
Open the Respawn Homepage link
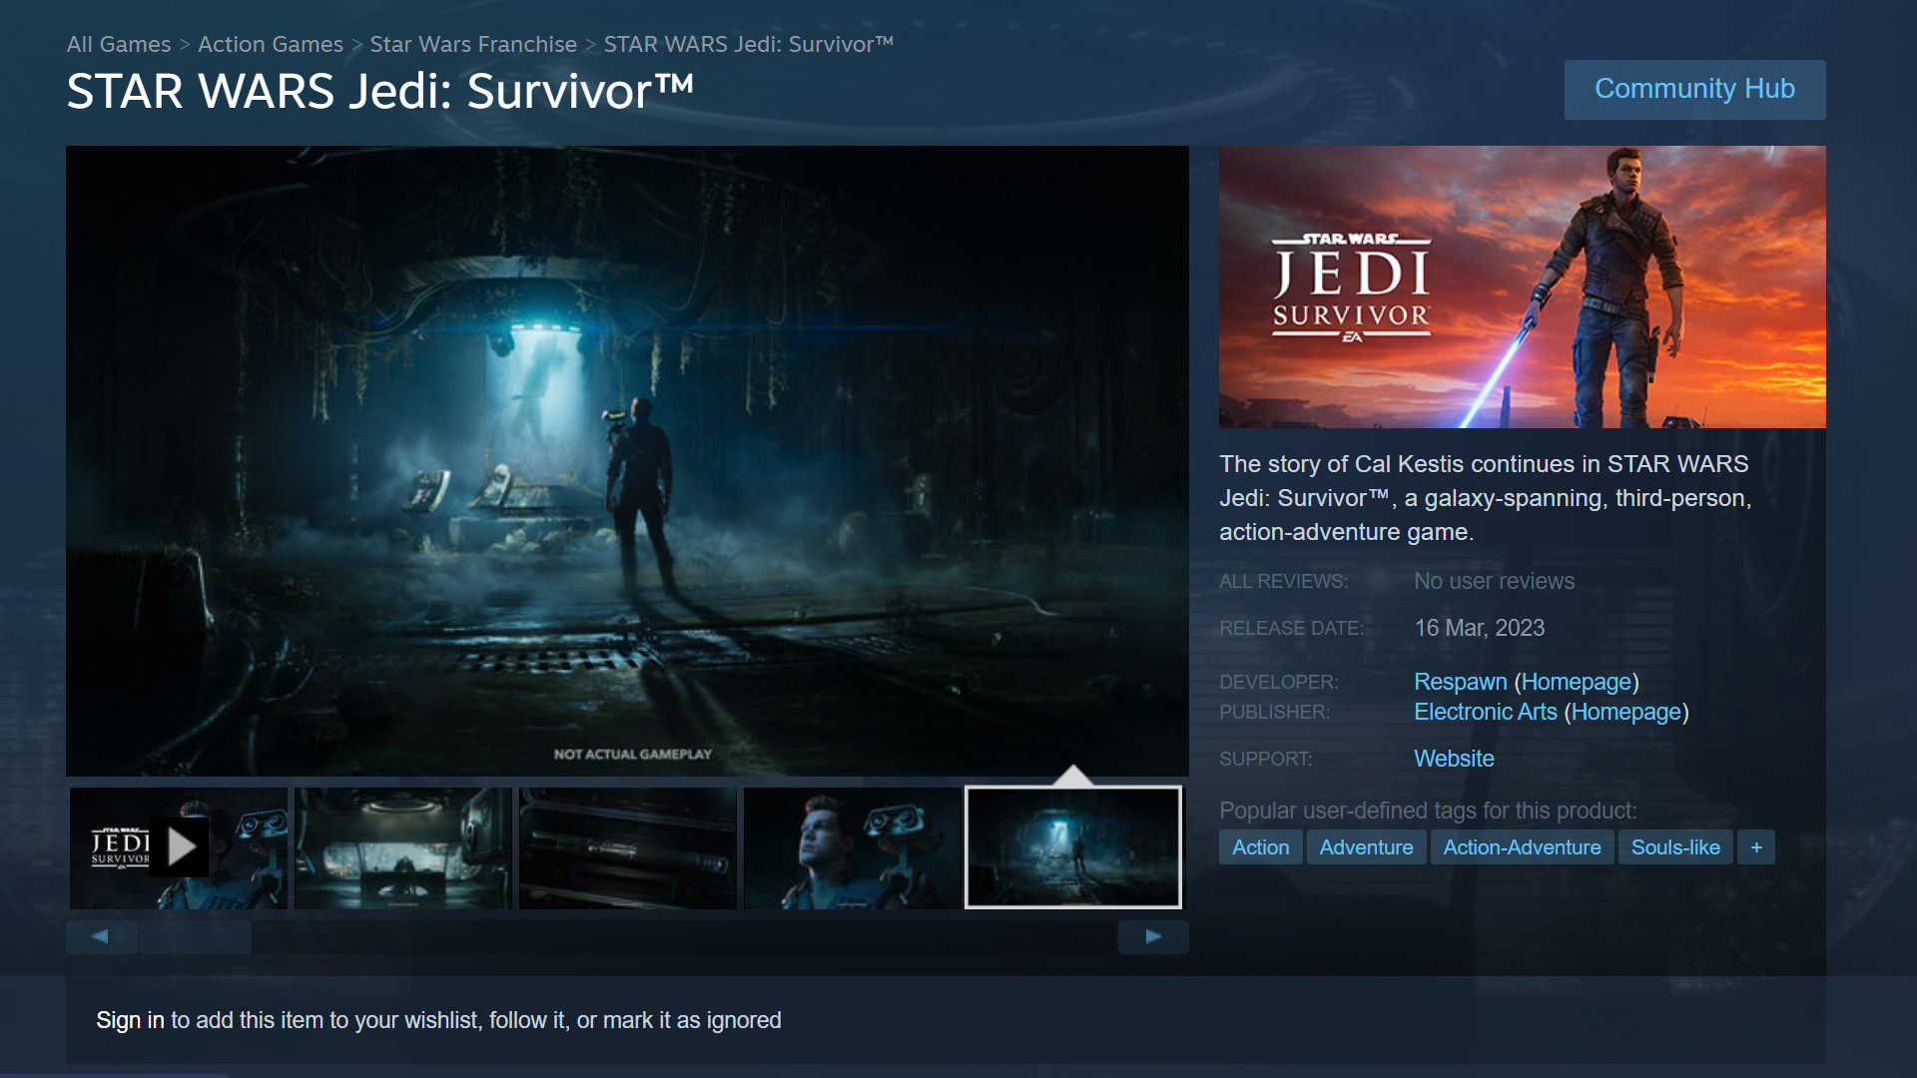pos(1577,682)
